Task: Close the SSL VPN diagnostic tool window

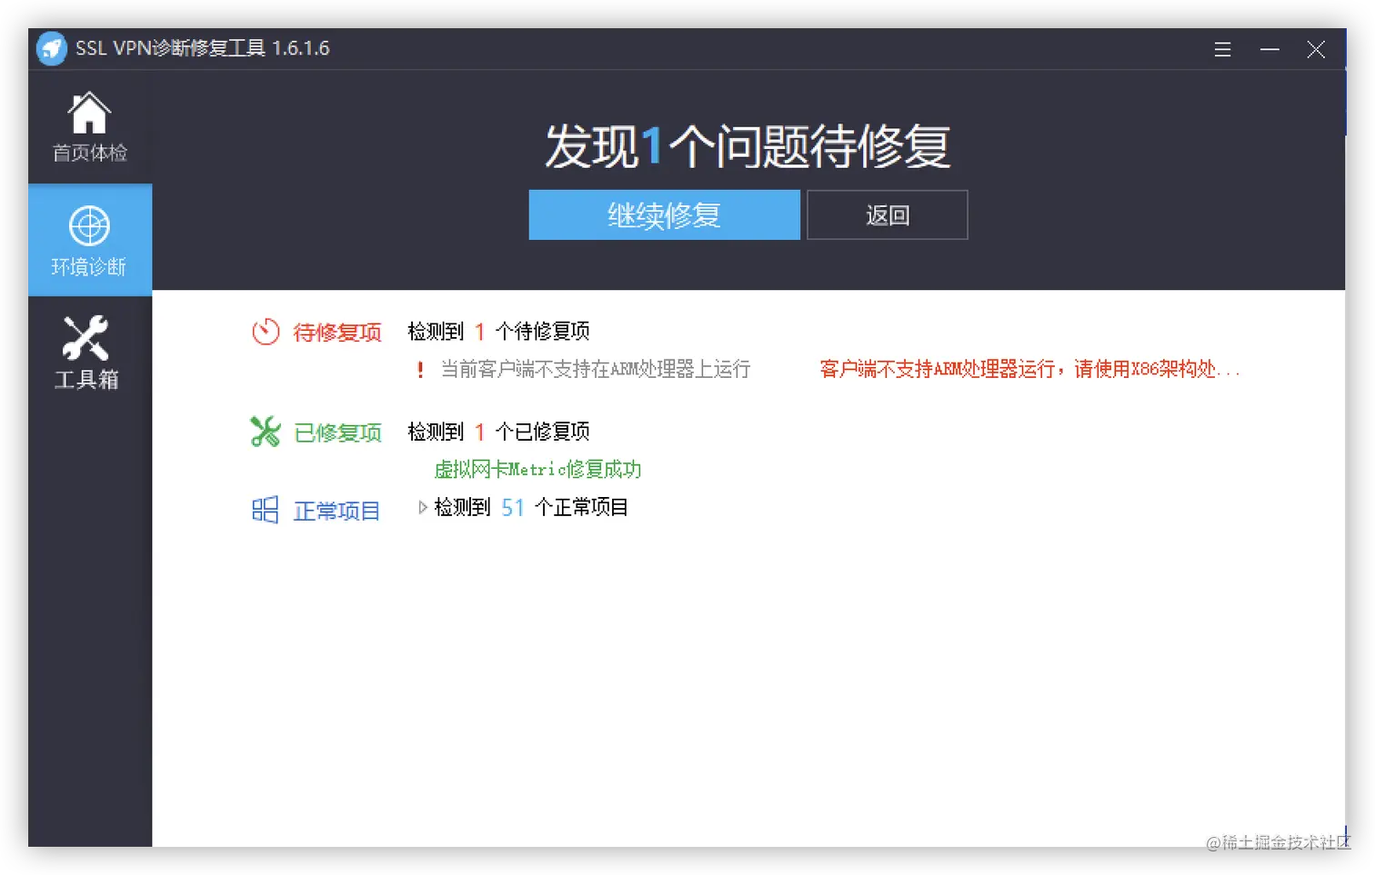Action: pos(1316,49)
